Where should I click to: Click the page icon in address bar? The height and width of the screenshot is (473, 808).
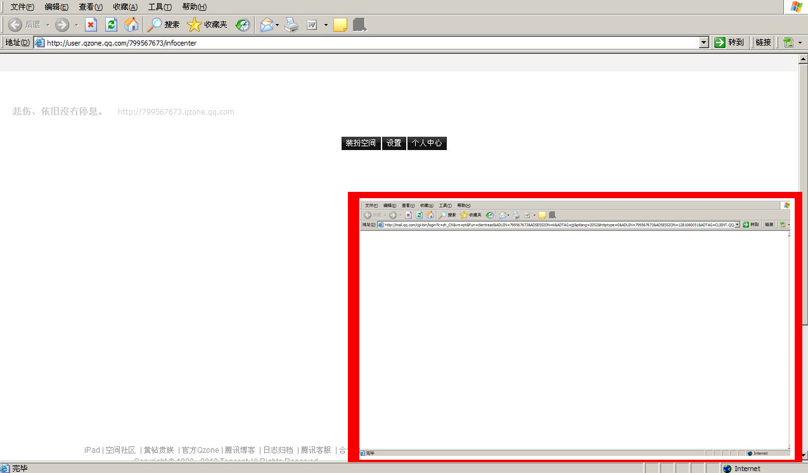pyautogui.click(x=40, y=42)
